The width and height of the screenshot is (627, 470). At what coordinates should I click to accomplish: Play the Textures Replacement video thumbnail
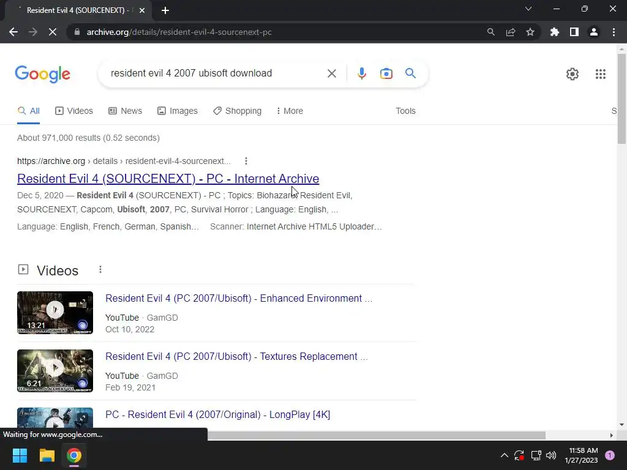(55, 370)
